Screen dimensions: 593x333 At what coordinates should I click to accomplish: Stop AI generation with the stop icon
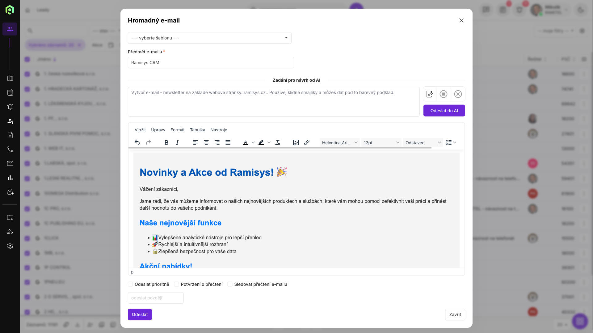point(444,94)
